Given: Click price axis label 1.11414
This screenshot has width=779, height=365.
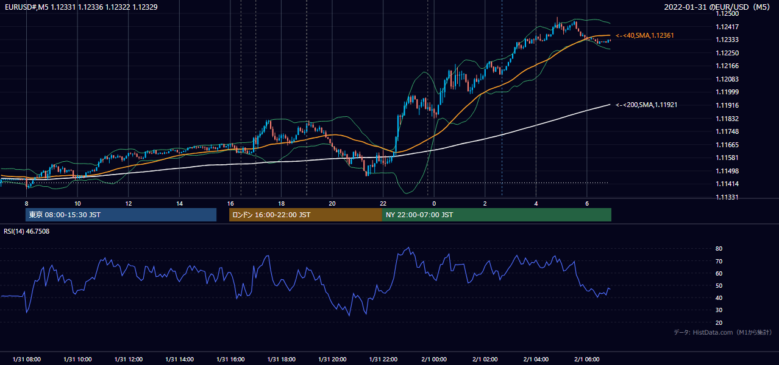Looking at the screenshot, I should [x=727, y=184].
